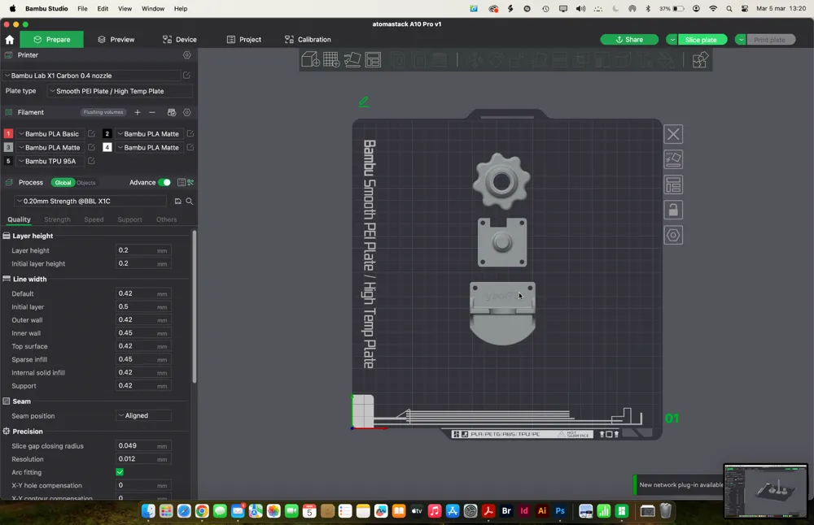Open plate settings with the gear icon
This screenshot has height=525, width=814.
673,236
